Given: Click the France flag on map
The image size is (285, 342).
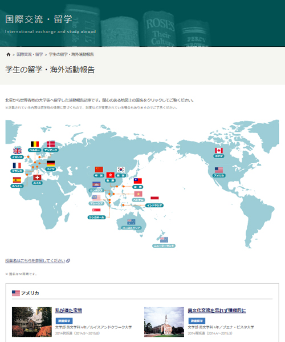Looking at the screenshot, I should (x=17, y=166).
